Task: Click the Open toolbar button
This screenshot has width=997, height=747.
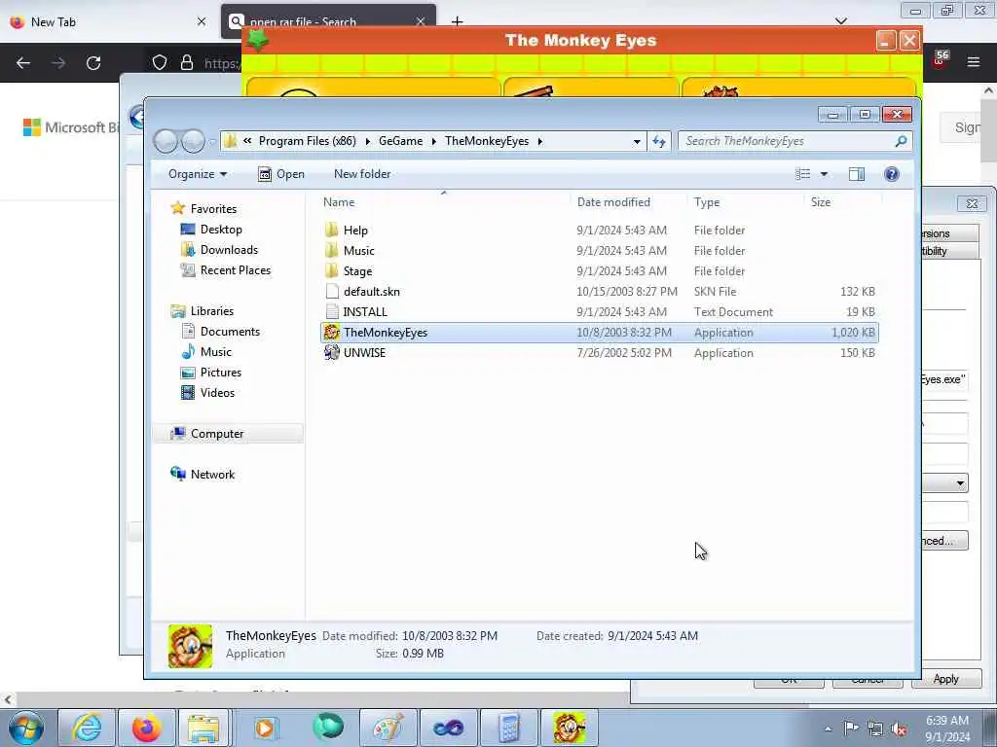Action: pyautogui.click(x=281, y=174)
